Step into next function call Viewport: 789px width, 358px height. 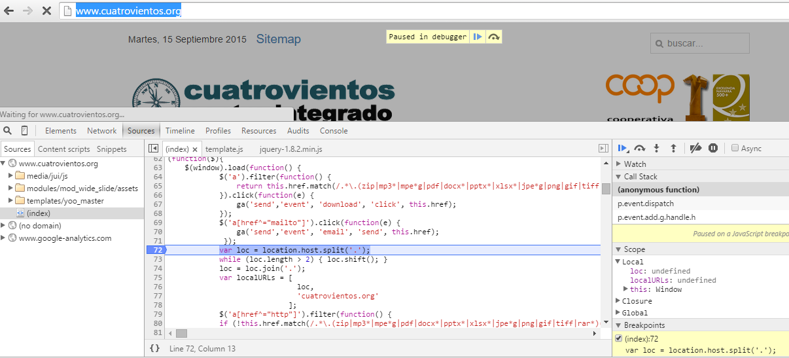pyautogui.click(x=657, y=149)
